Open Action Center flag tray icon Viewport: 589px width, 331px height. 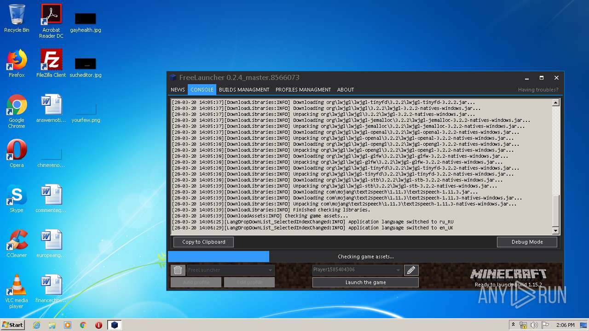coord(545,325)
